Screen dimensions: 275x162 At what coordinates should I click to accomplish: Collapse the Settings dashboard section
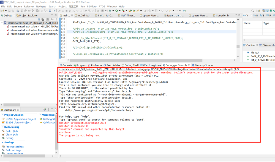point(3,143)
